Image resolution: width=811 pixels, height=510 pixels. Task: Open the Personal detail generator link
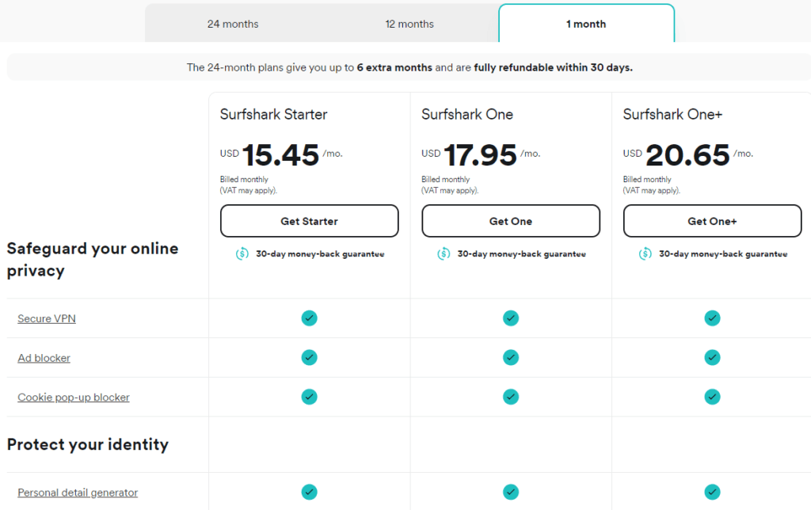pos(78,493)
